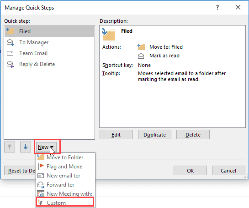The image size is (249, 208).
Task: Click the Team Email envelope icon
Action: pyautogui.click(x=10, y=53)
